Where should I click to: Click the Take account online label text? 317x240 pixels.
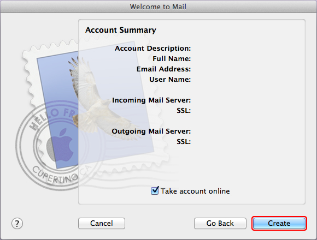click(195, 191)
